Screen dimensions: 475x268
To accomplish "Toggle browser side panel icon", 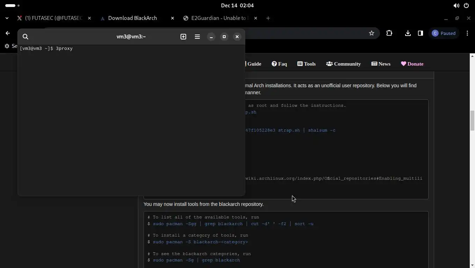I will (x=421, y=33).
